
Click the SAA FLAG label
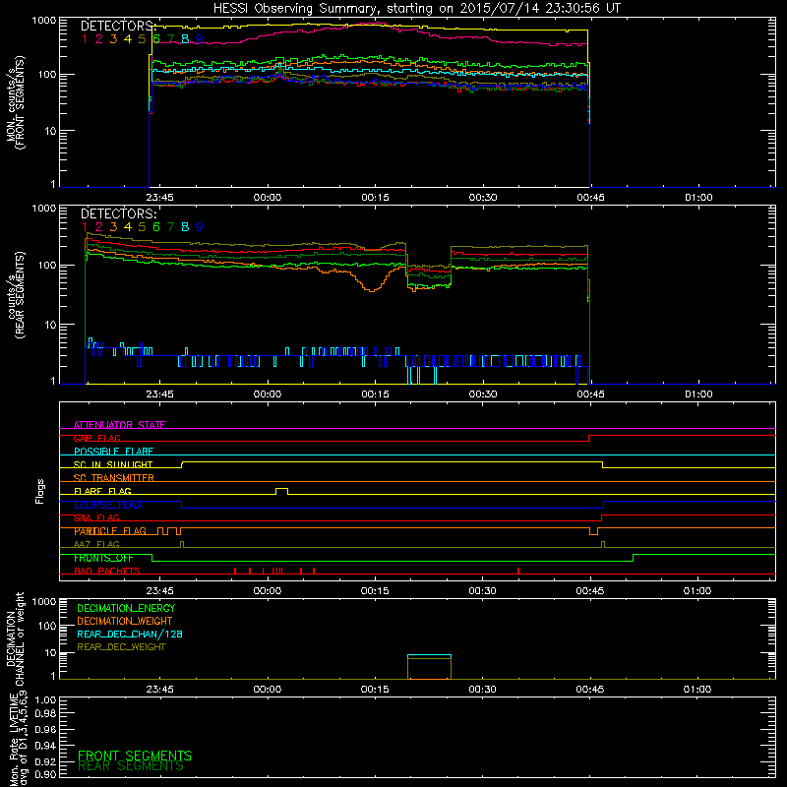tap(96, 517)
